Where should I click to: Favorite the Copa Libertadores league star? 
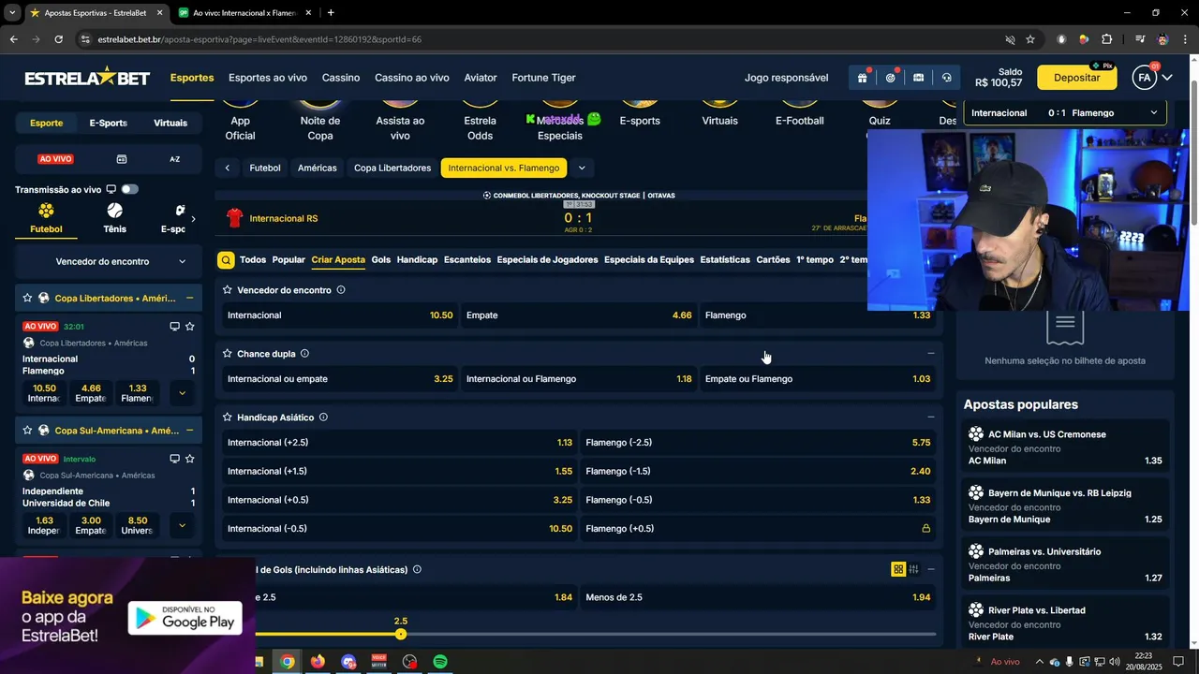click(x=28, y=298)
